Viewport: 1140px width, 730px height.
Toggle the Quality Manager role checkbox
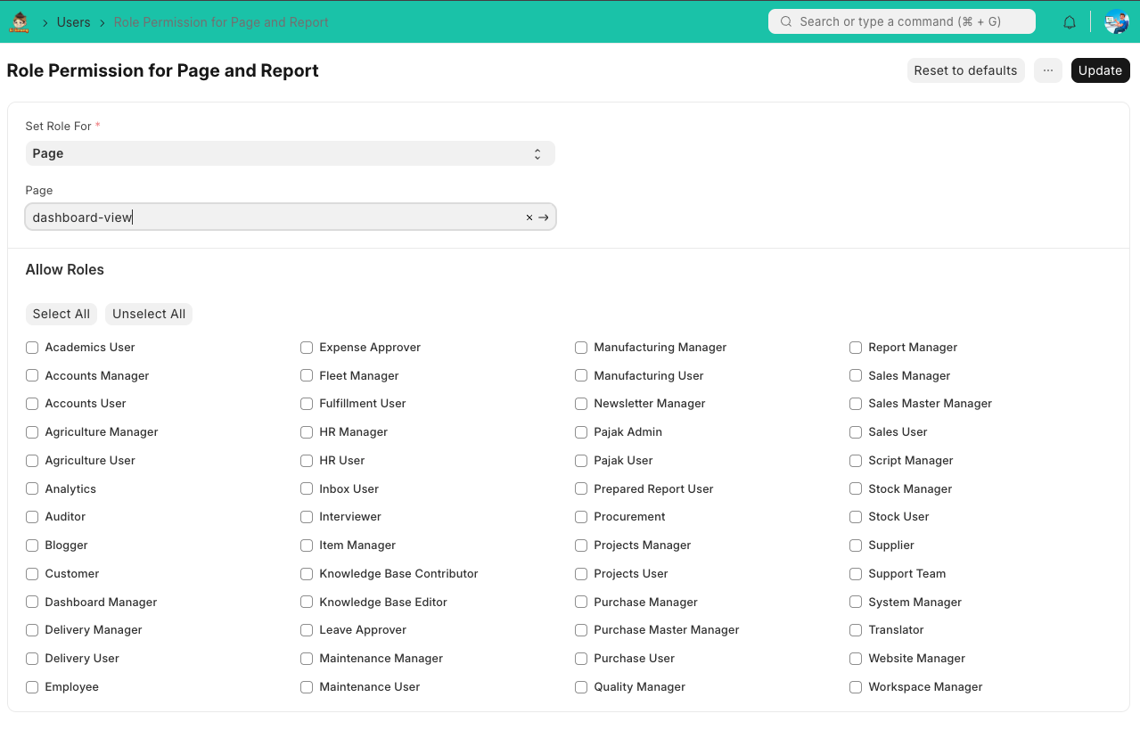581,687
